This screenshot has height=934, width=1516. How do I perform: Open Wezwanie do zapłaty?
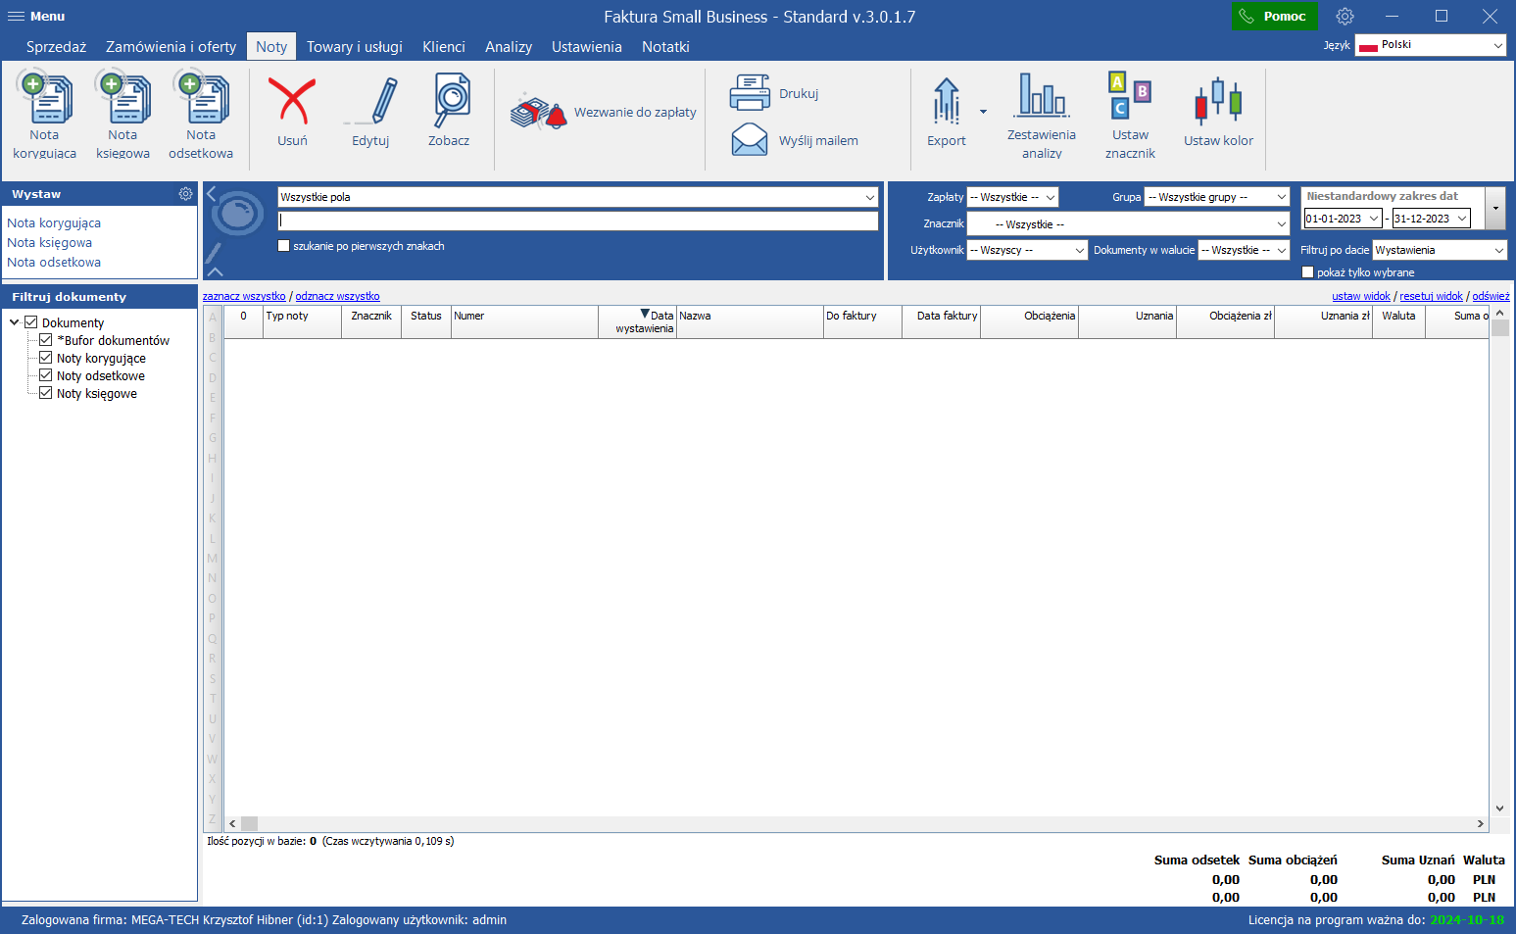(604, 113)
